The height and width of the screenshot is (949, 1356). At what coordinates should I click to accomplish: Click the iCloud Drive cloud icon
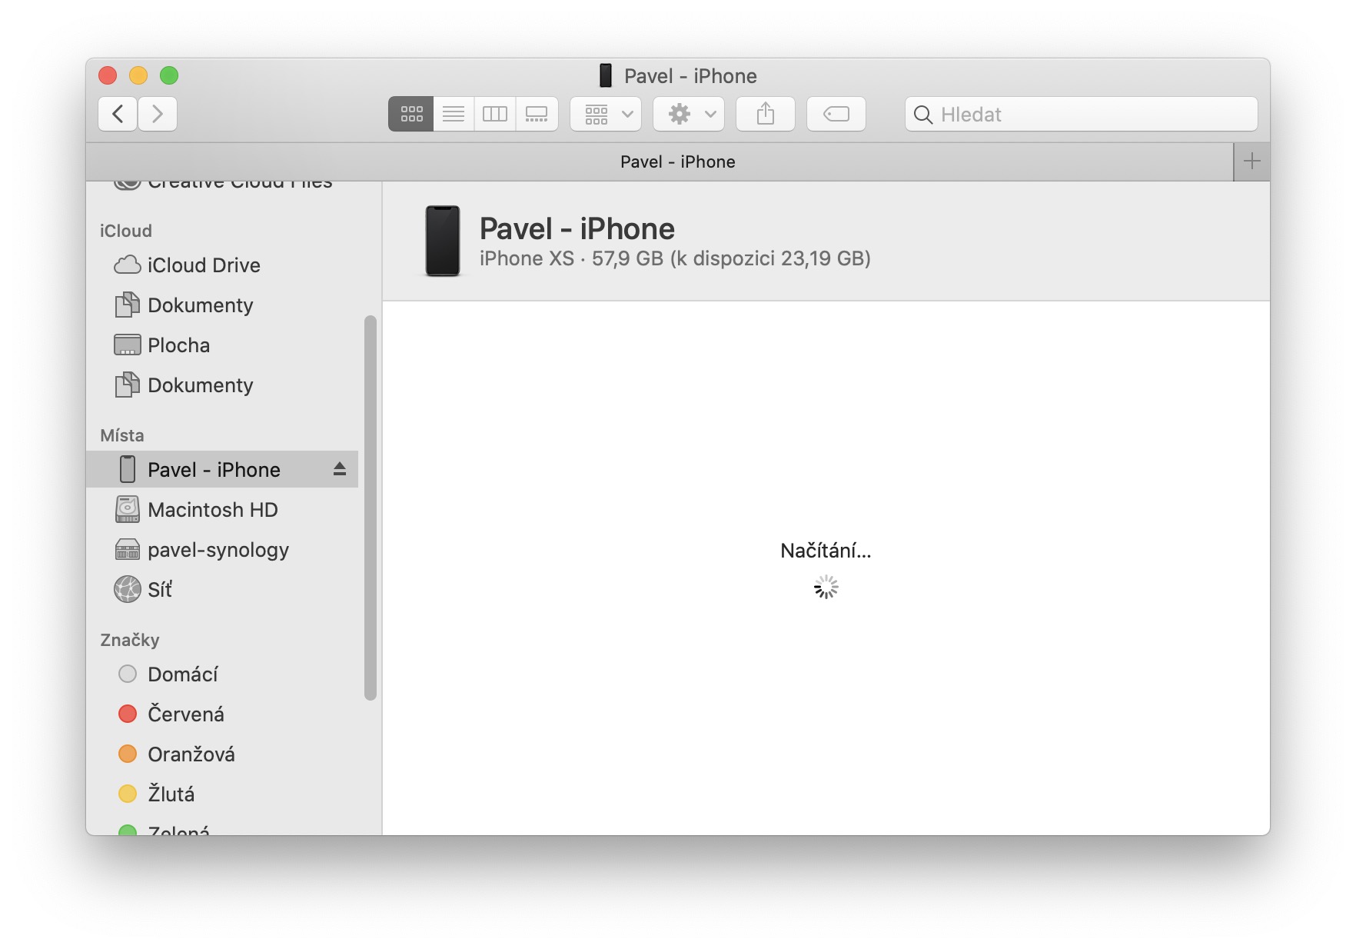pos(128,265)
